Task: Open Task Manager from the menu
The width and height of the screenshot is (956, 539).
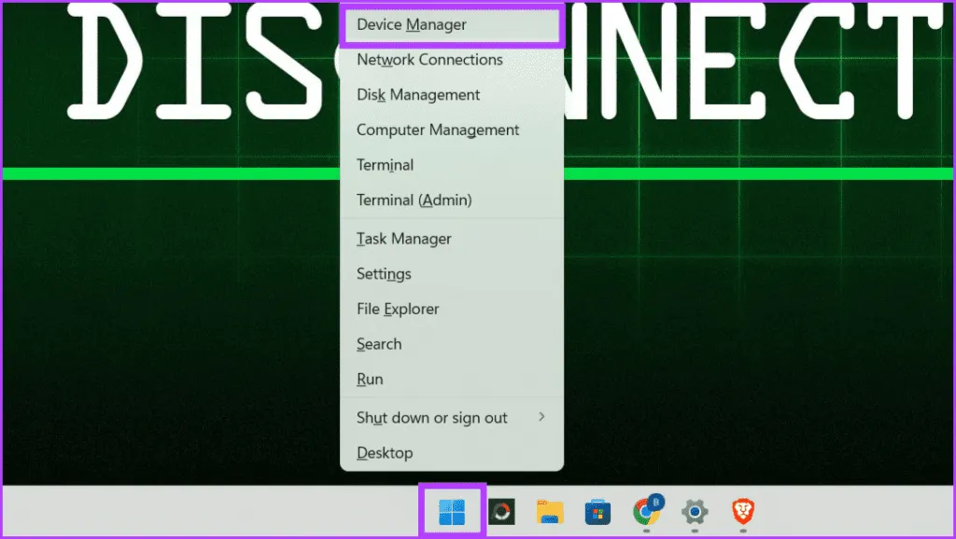Action: (x=403, y=239)
